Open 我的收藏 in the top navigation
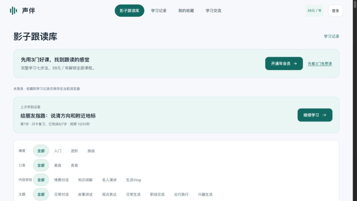Viewport: 357px width, 201px height. 186,11
